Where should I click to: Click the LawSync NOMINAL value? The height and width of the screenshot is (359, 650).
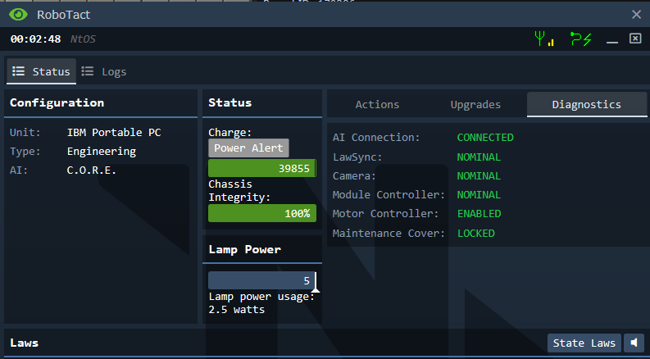click(x=479, y=157)
